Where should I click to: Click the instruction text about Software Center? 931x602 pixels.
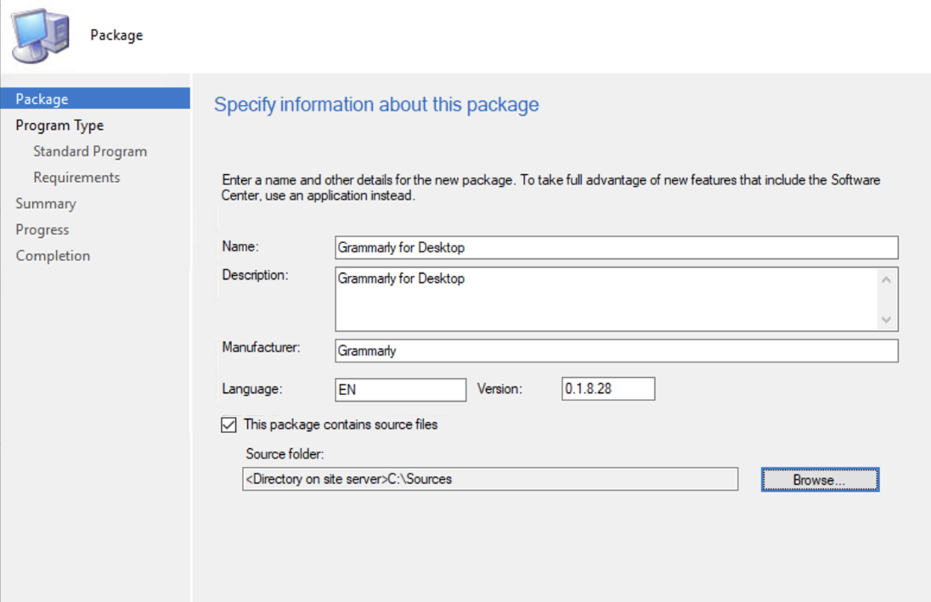pyautogui.click(x=550, y=188)
